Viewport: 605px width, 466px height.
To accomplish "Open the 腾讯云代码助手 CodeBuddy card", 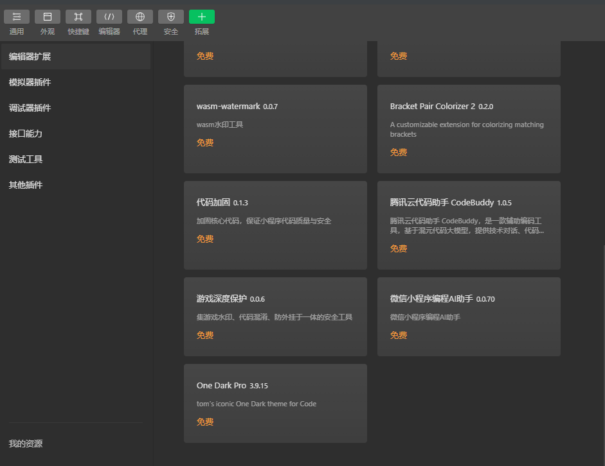I will [469, 225].
